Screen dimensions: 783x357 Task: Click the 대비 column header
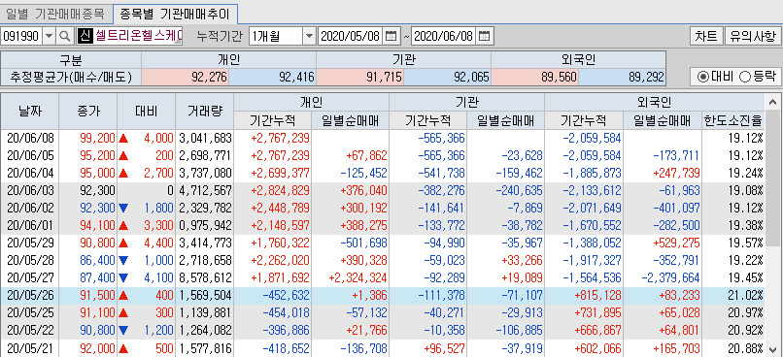(147, 112)
